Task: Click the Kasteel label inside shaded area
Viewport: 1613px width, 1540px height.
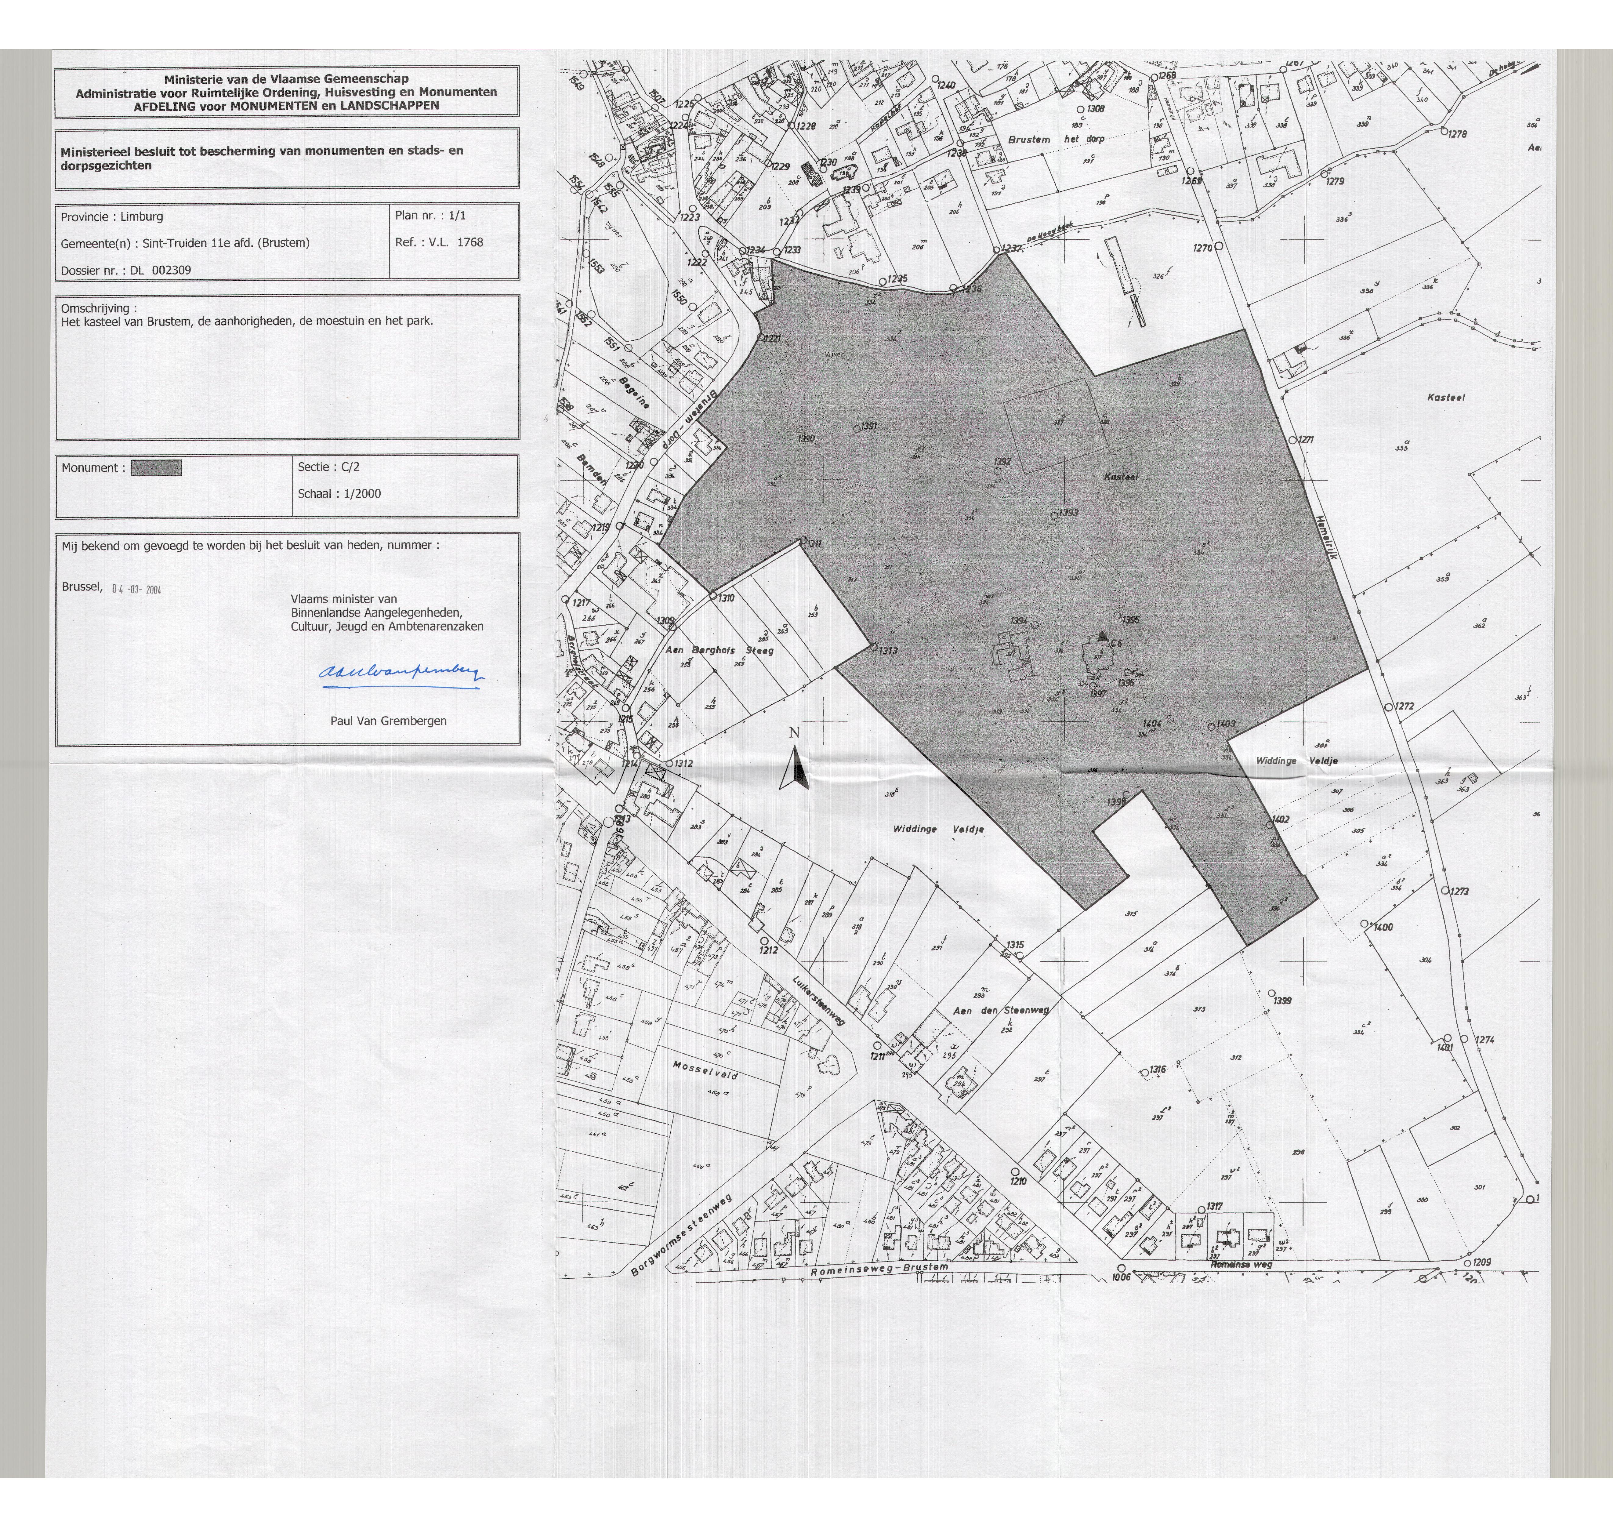Action: [1121, 477]
